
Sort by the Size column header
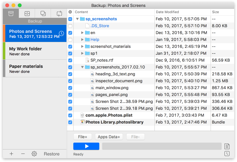coord(223,12)
